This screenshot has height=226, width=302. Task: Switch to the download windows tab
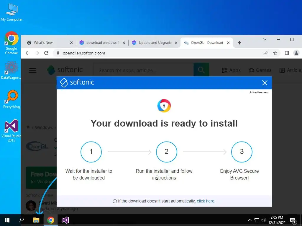point(102,43)
